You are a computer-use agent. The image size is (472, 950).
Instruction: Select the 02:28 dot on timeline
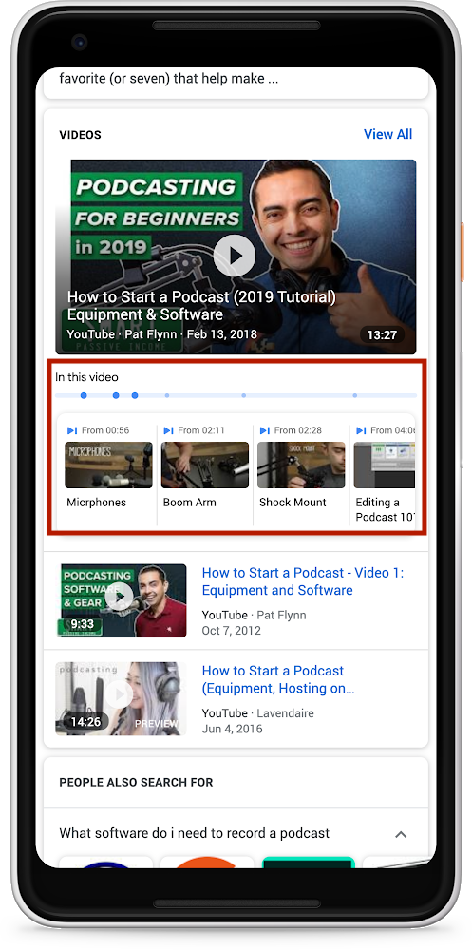coord(135,395)
